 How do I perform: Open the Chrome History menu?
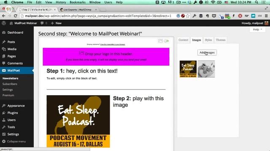[61, 2]
